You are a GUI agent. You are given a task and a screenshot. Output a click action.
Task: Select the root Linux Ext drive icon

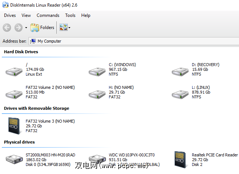click(14, 72)
